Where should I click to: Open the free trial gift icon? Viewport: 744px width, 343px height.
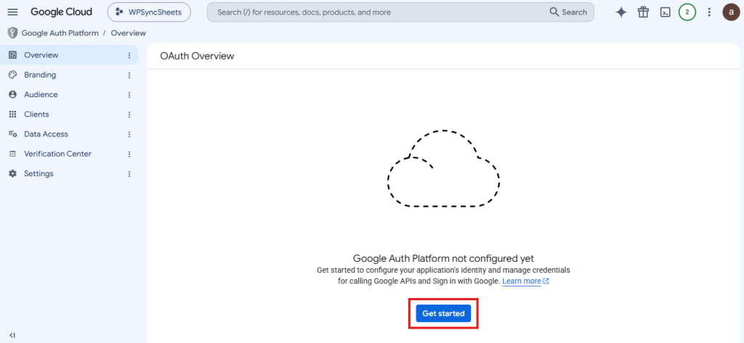(643, 12)
